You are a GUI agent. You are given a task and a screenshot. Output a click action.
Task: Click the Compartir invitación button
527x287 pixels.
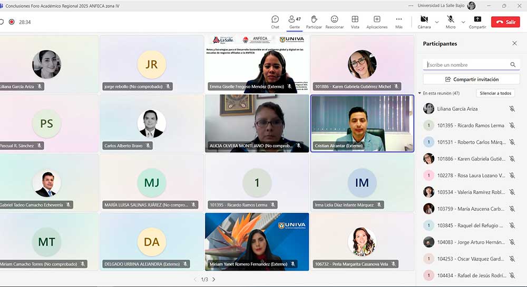point(471,79)
